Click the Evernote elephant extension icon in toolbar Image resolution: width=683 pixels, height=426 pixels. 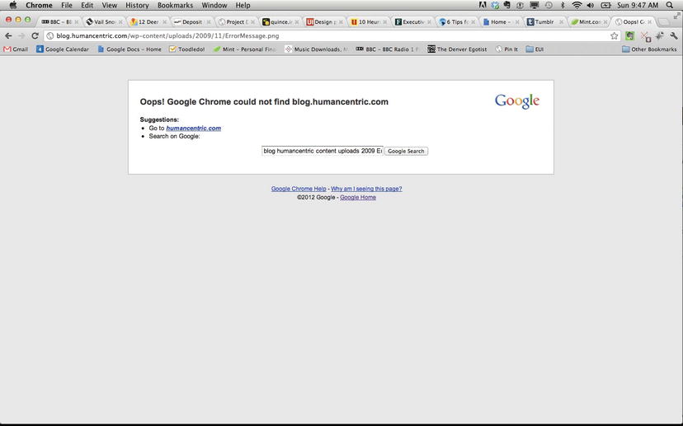(x=629, y=35)
